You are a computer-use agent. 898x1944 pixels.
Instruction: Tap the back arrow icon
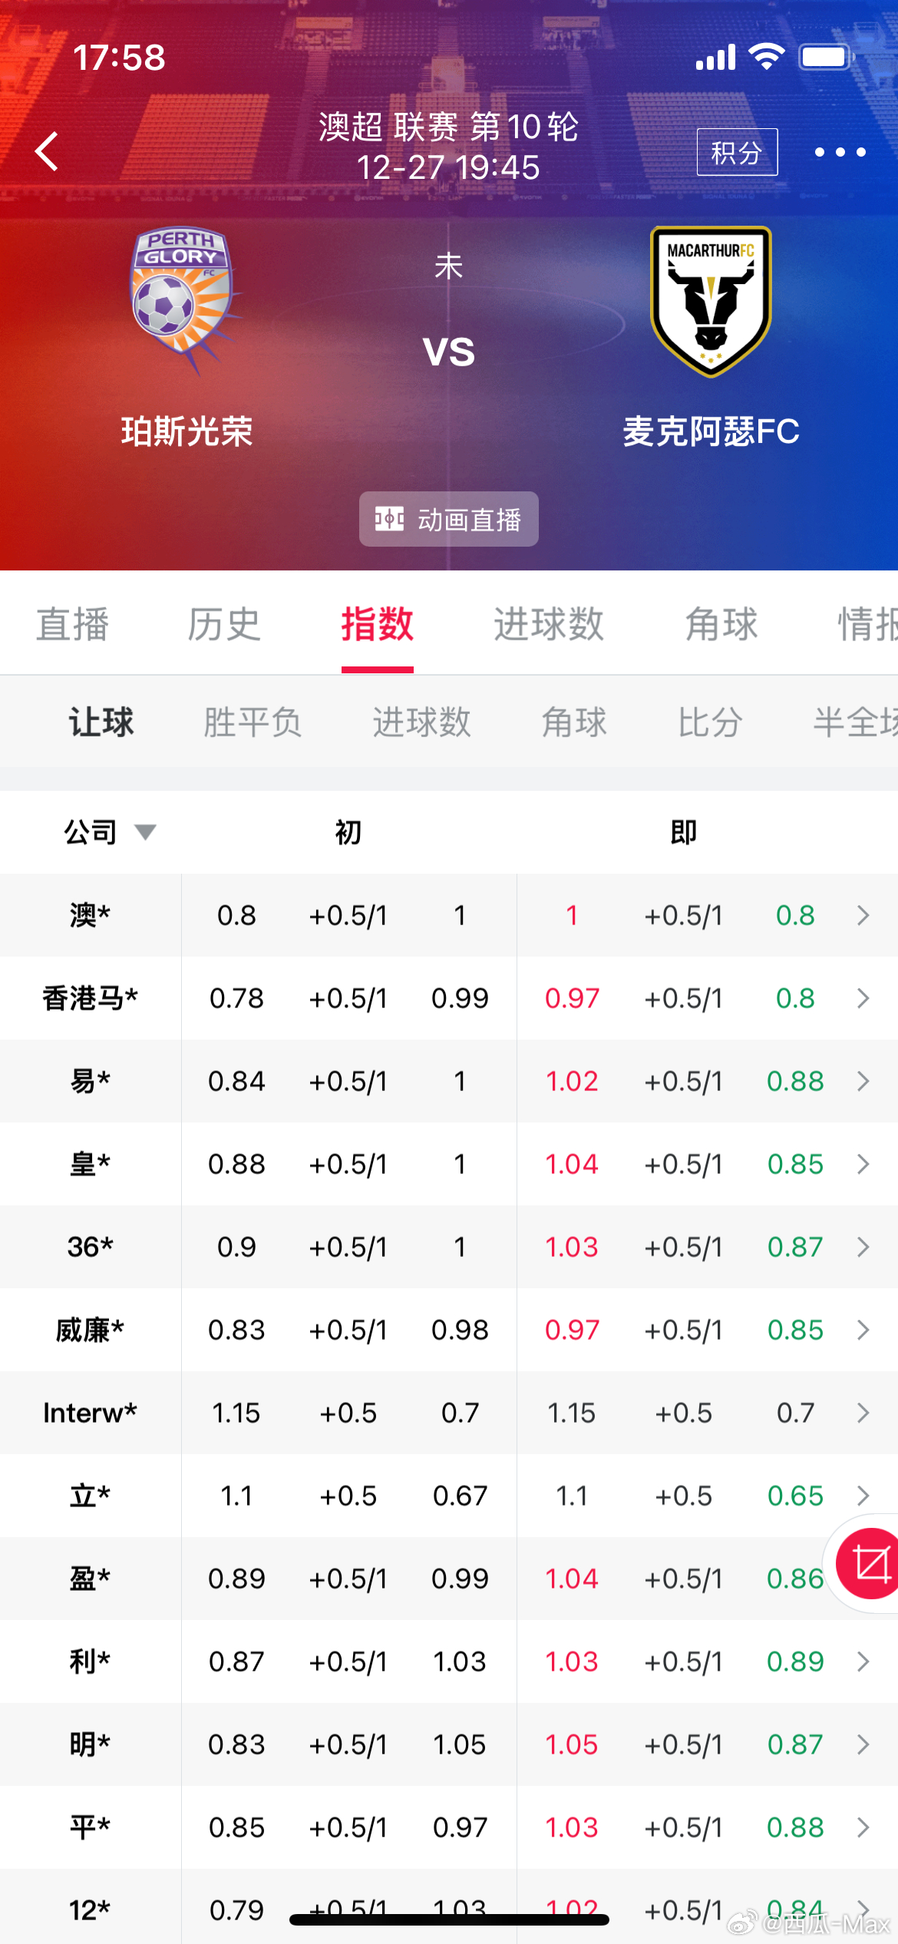coord(48,151)
